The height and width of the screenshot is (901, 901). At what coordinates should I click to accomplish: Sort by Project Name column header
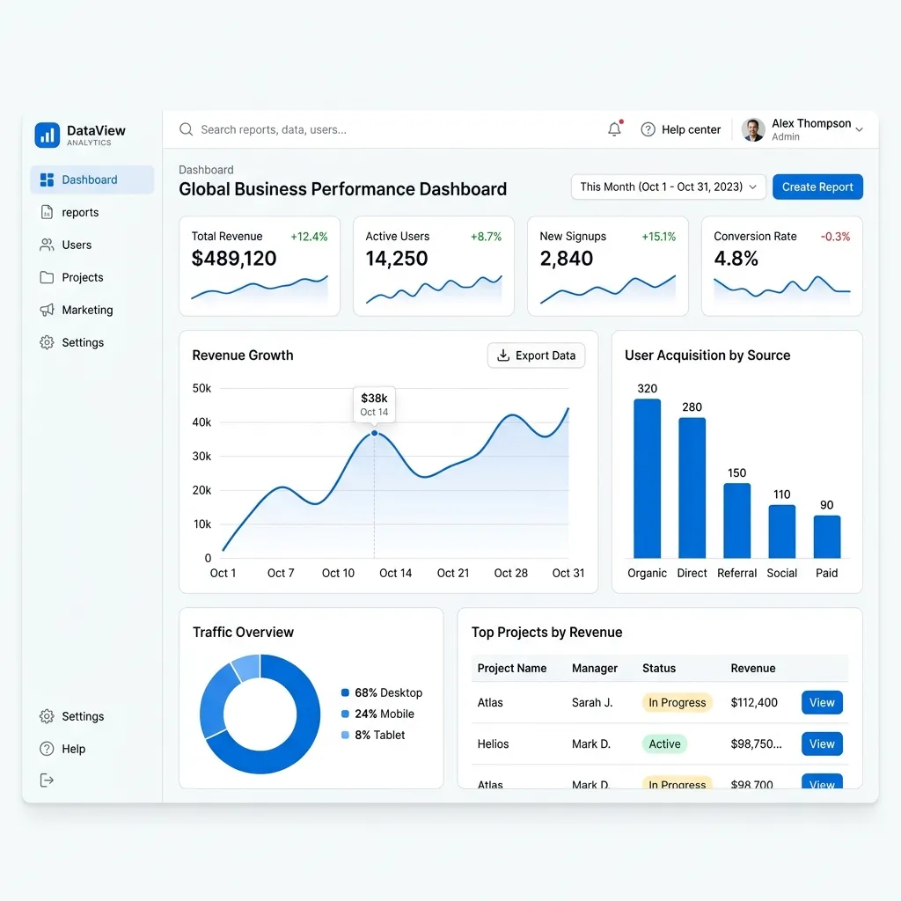pyautogui.click(x=512, y=669)
